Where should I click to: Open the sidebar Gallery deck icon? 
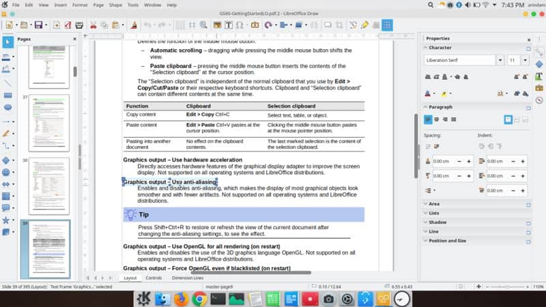pos(539,88)
